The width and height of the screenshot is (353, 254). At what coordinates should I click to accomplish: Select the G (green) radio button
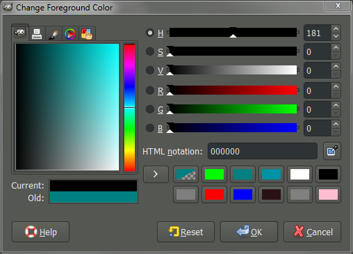tap(150, 109)
